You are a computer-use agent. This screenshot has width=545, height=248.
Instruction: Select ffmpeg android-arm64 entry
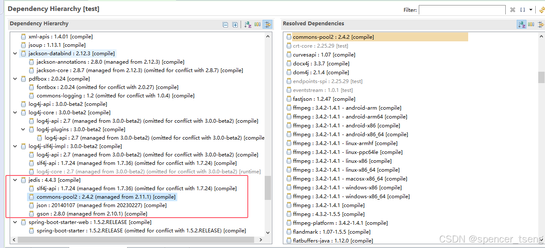[350, 117]
